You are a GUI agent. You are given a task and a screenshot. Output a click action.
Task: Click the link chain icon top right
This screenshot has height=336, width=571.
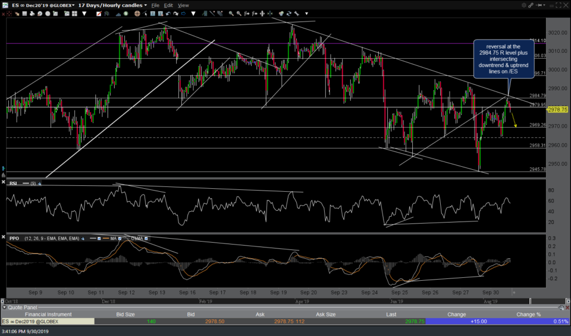point(531,5)
